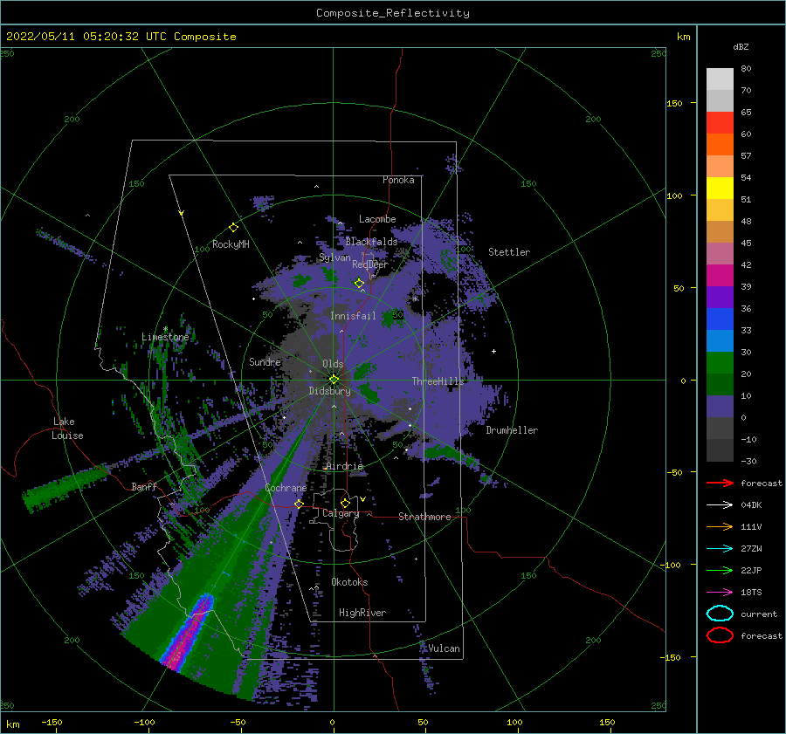Select the orange 111V arrow legend icon
The height and width of the screenshot is (734, 786).
click(x=720, y=526)
